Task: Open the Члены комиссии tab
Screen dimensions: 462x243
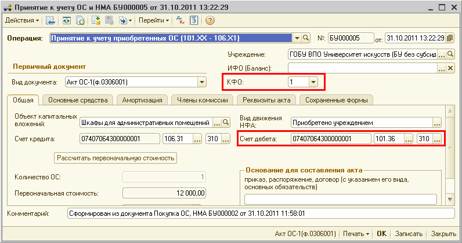Action: click(x=203, y=100)
